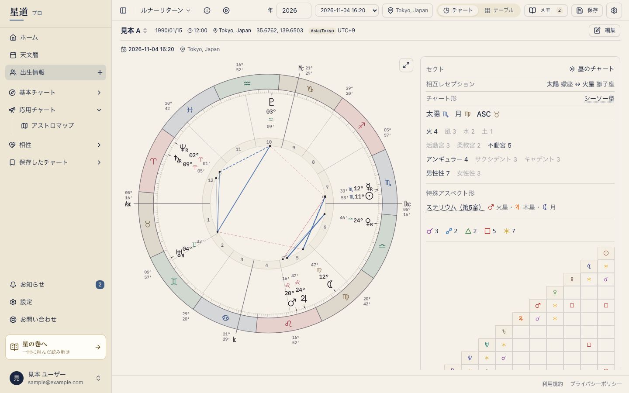Image resolution: width=629 pixels, height=393 pixels.
Task: Filter by trine aspect count 2
Action: coord(470,231)
